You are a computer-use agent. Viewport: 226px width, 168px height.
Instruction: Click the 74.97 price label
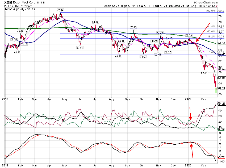[x=95, y=22]
